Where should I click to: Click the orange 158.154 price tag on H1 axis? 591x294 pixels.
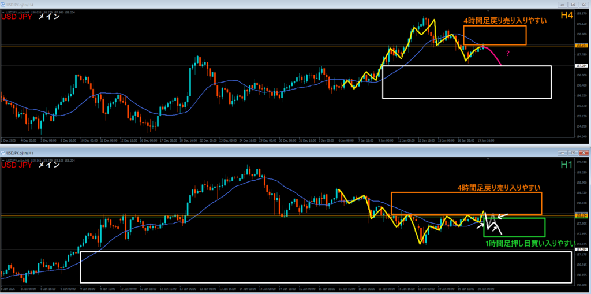[581, 215]
